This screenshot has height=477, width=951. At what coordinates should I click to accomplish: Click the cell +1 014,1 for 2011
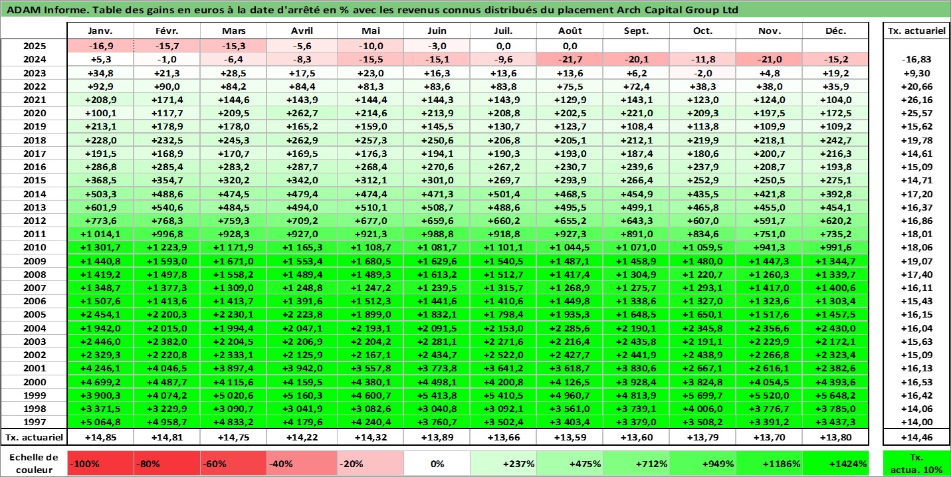tap(100, 234)
